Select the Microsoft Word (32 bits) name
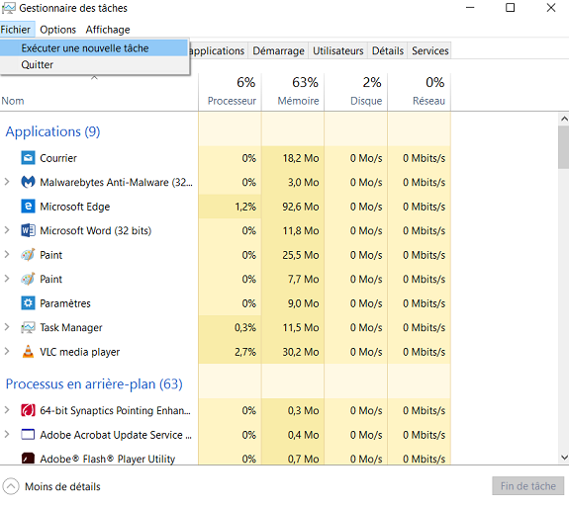Image resolution: width=569 pixels, height=506 pixels. tap(95, 231)
